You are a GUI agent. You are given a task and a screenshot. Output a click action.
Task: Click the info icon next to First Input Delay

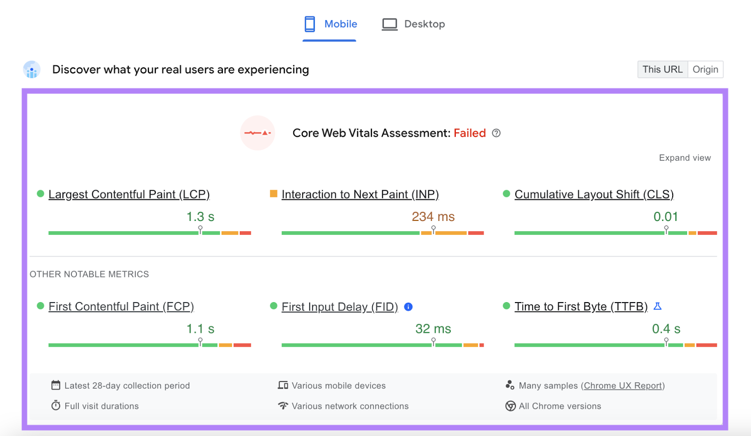point(408,307)
